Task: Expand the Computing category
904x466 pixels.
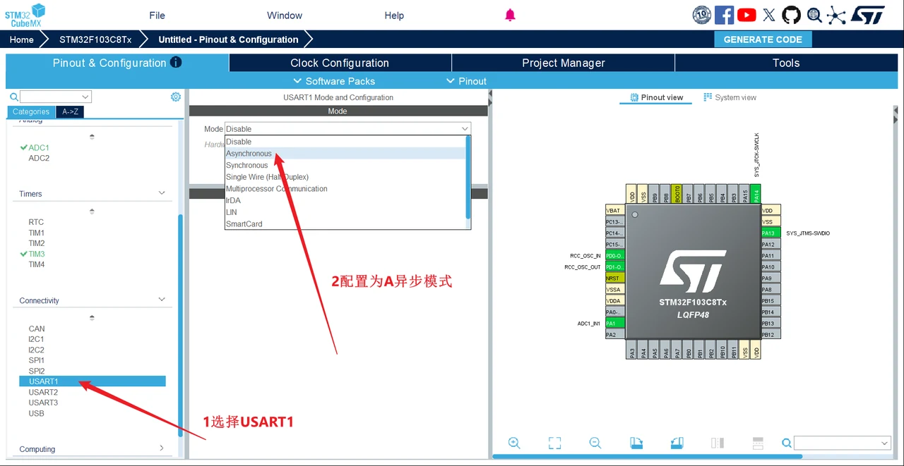Action: tap(162, 448)
